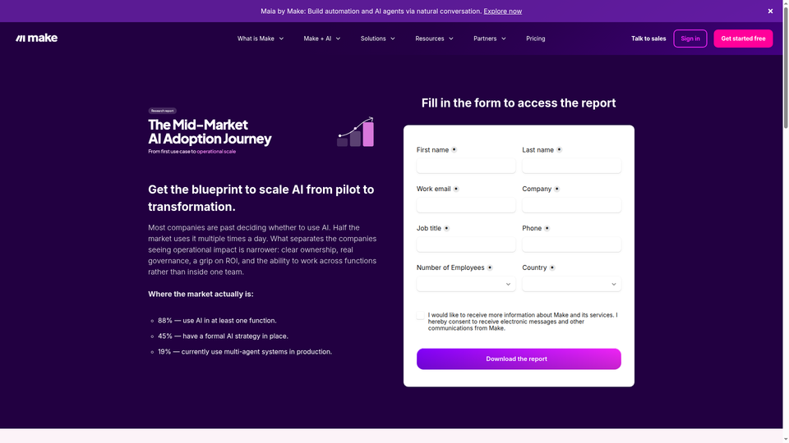The width and height of the screenshot is (789, 443).
Task: Go to the Pricing page
Action: 535,39
